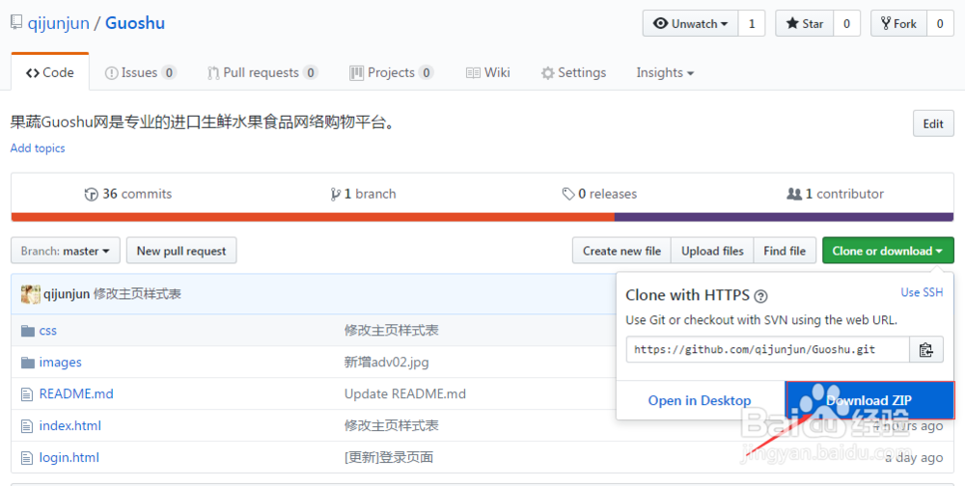Click the forks count 0
The width and height of the screenshot is (965, 486).
click(x=940, y=23)
